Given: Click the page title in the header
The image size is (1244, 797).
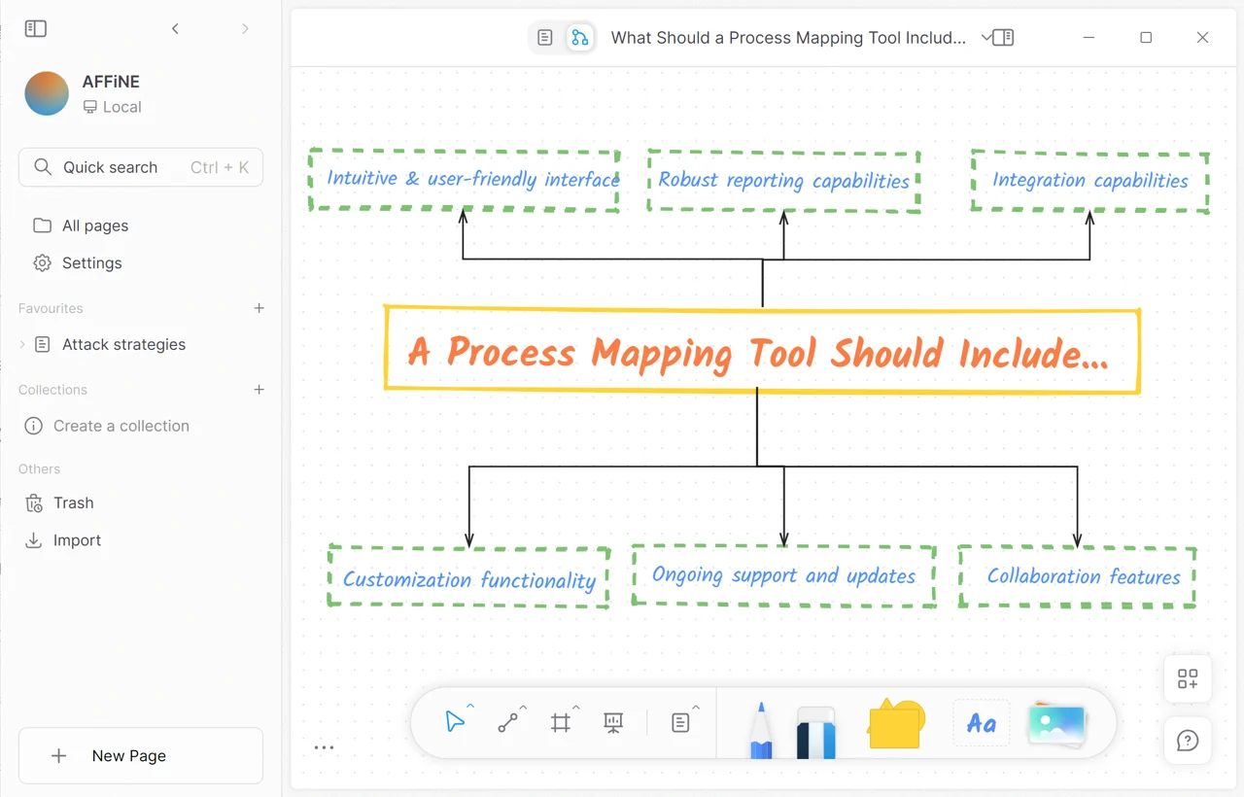Looking at the screenshot, I should pos(788,38).
